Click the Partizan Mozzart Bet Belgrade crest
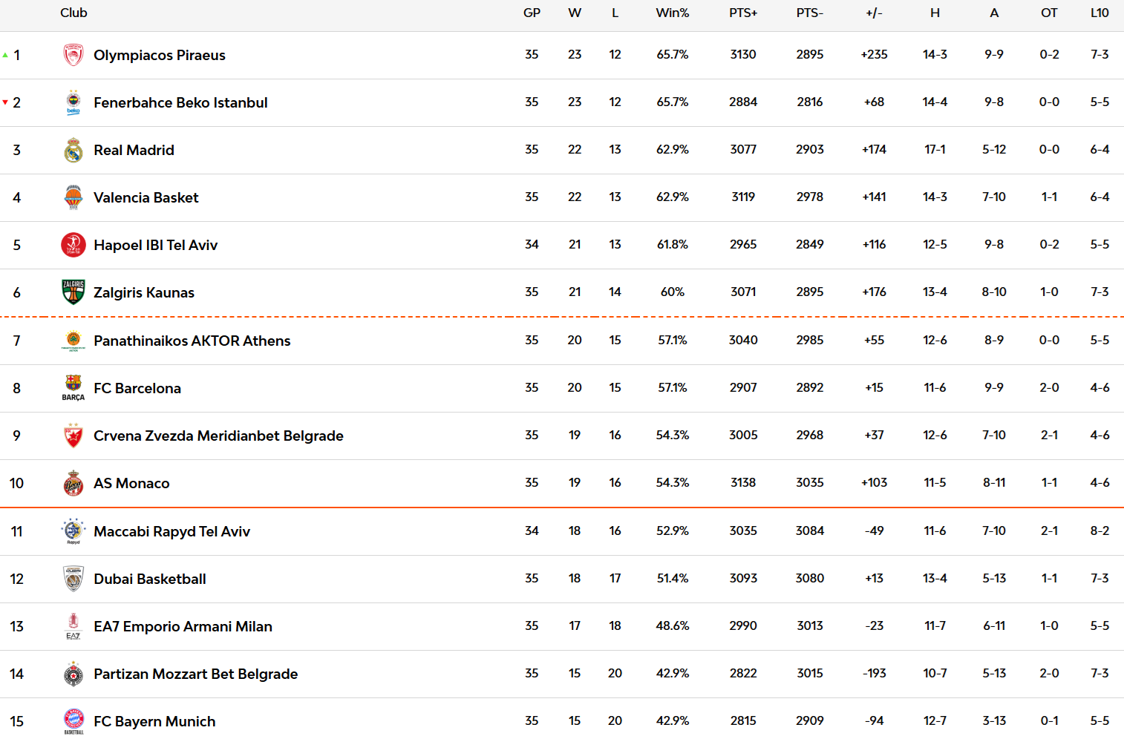This screenshot has width=1124, height=739. tap(73, 674)
